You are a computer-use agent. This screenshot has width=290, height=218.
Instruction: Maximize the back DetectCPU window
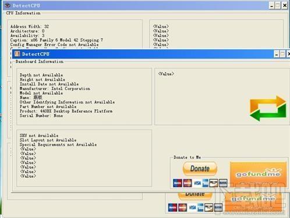coord(278,6)
